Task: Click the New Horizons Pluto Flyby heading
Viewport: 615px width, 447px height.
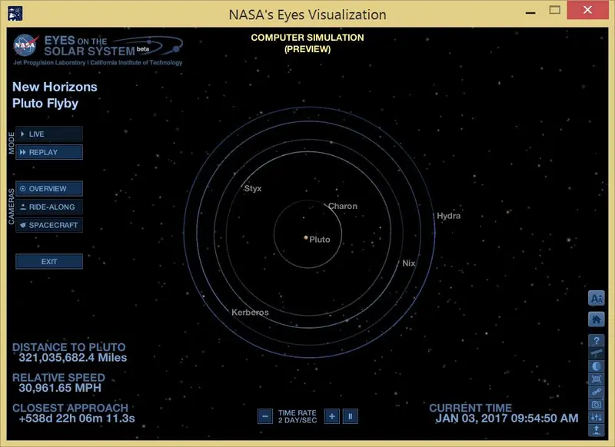Action: (x=55, y=95)
